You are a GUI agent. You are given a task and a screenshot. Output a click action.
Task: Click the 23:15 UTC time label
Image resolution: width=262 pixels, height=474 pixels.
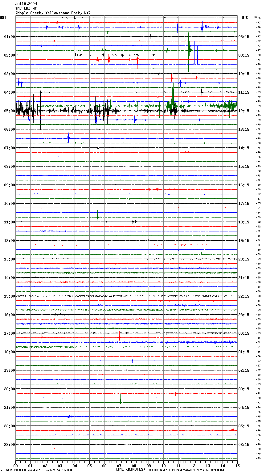coord(244,315)
